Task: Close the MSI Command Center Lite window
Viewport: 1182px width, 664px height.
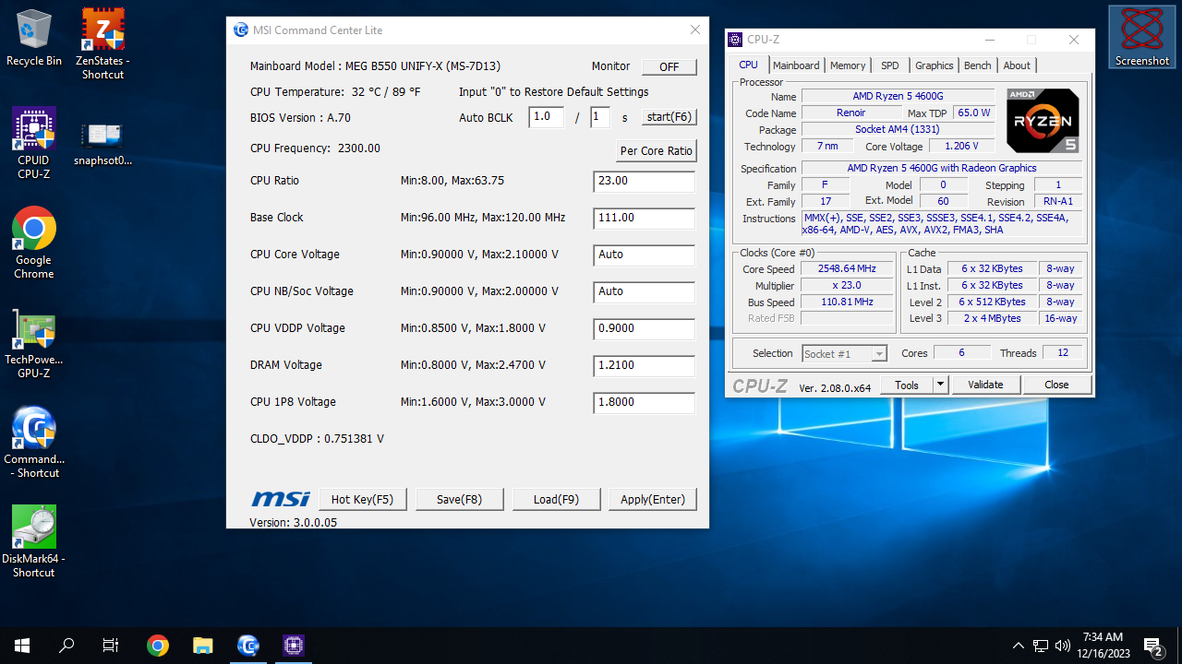Action: pyautogui.click(x=695, y=30)
